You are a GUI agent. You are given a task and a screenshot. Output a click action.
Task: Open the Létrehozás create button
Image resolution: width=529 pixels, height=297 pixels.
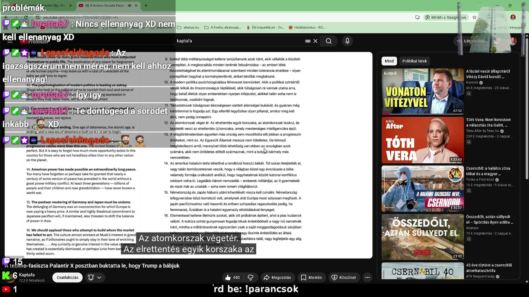point(470,41)
